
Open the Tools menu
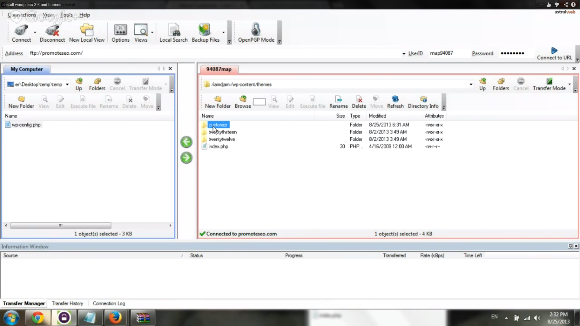[66, 15]
